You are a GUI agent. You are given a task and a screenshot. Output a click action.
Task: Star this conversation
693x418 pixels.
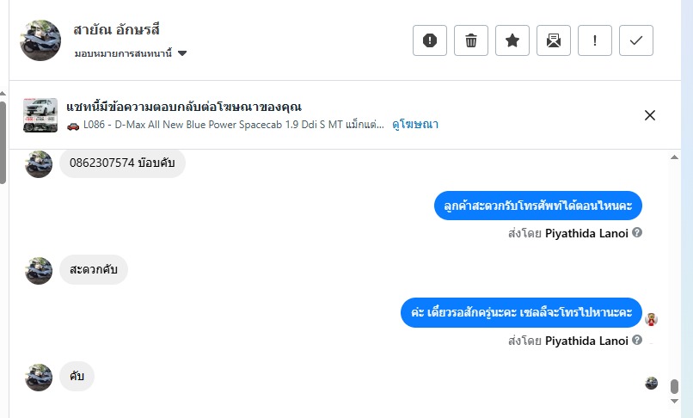512,40
